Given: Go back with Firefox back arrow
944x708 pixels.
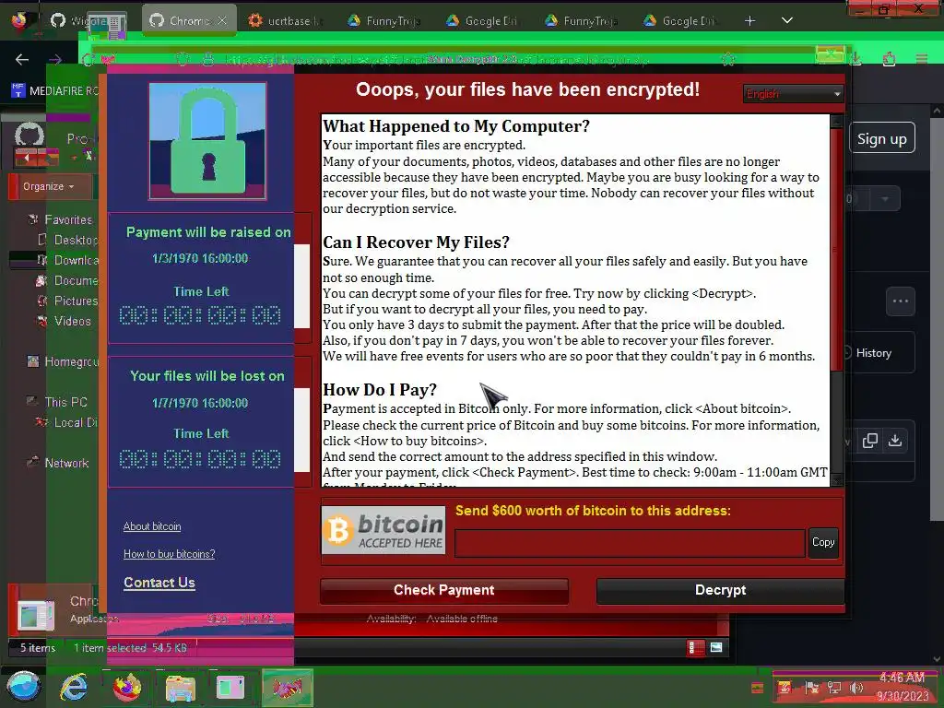Looking at the screenshot, I should click(22, 59).
